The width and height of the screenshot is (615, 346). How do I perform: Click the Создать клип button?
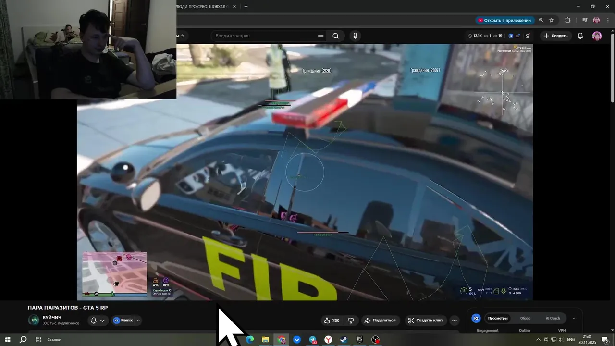click(x=425, y=321)
